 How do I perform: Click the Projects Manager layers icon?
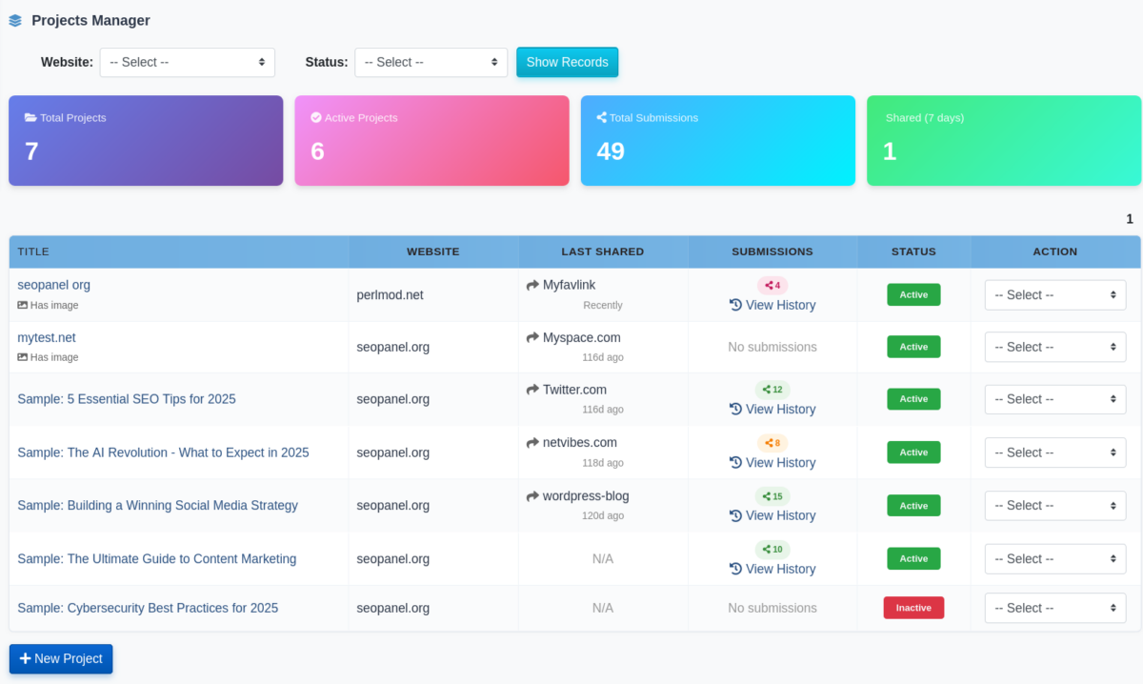point(15,21)
